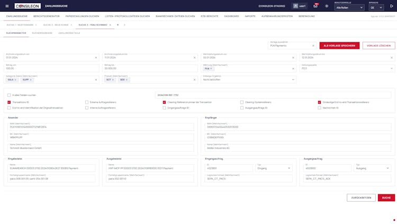Viewport: 397px width, 224px height.
Task: Open the EZB-Berichte tab
Action: click(210, 16)
